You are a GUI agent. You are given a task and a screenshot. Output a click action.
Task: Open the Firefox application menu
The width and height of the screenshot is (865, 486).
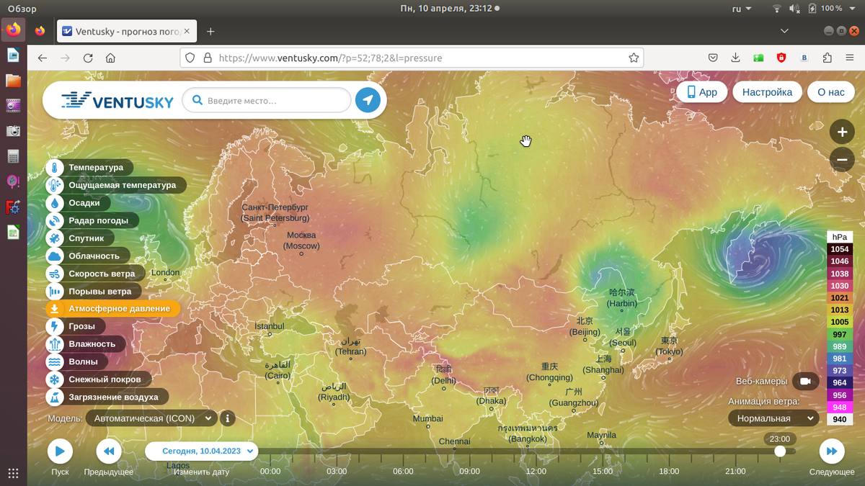coord(850,58)
